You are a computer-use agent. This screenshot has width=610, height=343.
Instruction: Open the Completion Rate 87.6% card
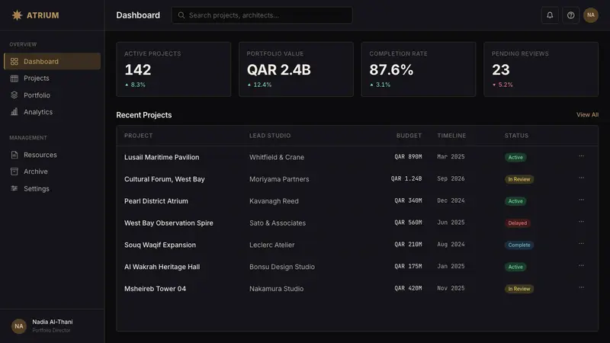tap(418, 69)
